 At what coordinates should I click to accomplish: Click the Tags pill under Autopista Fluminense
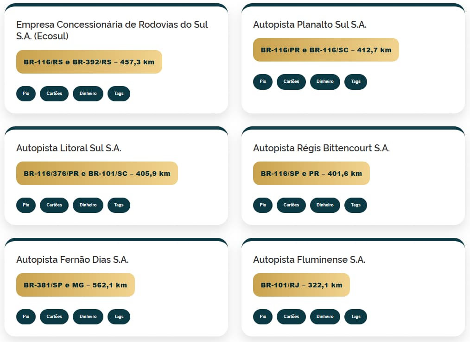point(356,317)
